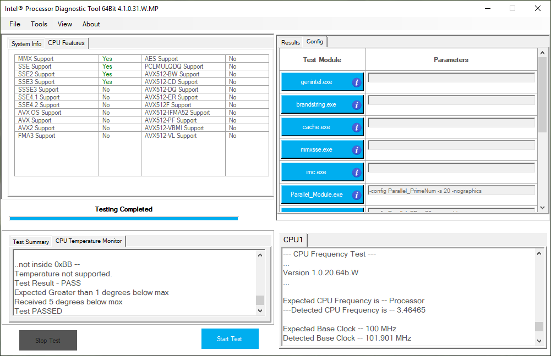Open info icon on mmxsse.exe module
Screen dimensions: 551x356
(x=356, y=150)
